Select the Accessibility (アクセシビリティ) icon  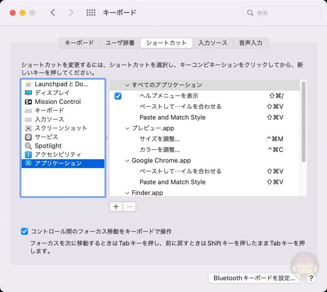tap(28, 155)
